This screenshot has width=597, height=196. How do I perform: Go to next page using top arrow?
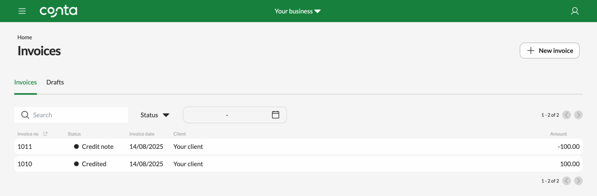click(x=578, y=115)
